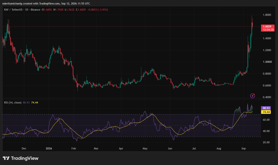This screenshot has height=165, width=278.
Task: Click the Aug label on time axis
Action: pyautogui.click(x=219, y=149)
